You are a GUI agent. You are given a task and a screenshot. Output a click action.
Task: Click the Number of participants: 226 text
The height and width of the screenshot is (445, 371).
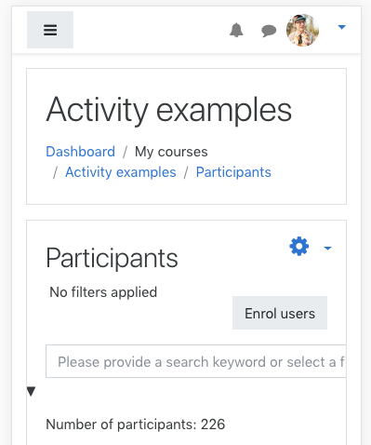tap(136, 425)
